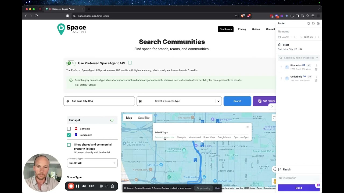The height and width of the screenshot is (193, 344).
Task: Click the drag handle beside Biomerics
Action: click(281, 67)
